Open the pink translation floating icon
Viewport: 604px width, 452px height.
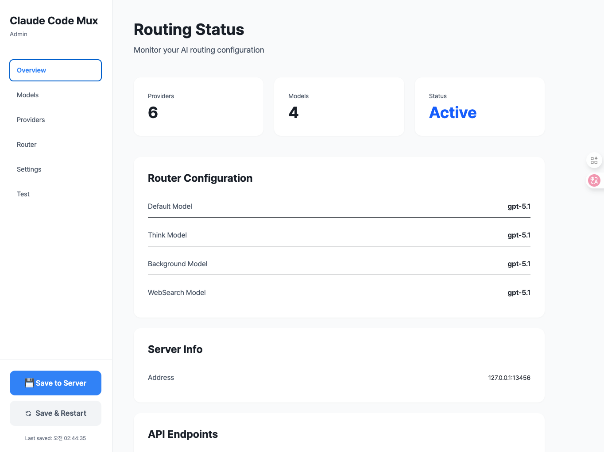[594, 180]
